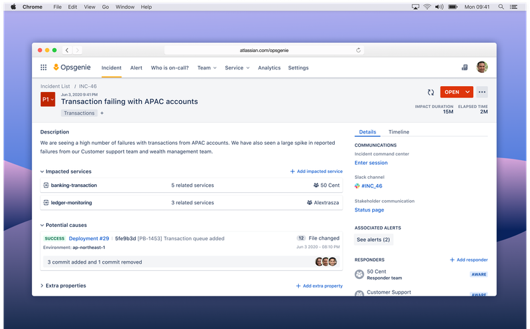This screenshot has width=530, height=329.
Task: Click the 3 commit added row
Action: click(191, 262)
